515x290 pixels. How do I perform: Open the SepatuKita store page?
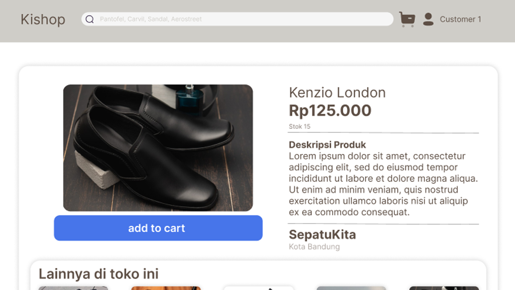point(322,235)
